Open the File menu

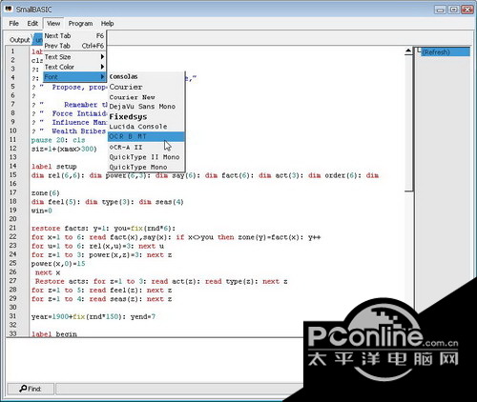tap(13, 24)
